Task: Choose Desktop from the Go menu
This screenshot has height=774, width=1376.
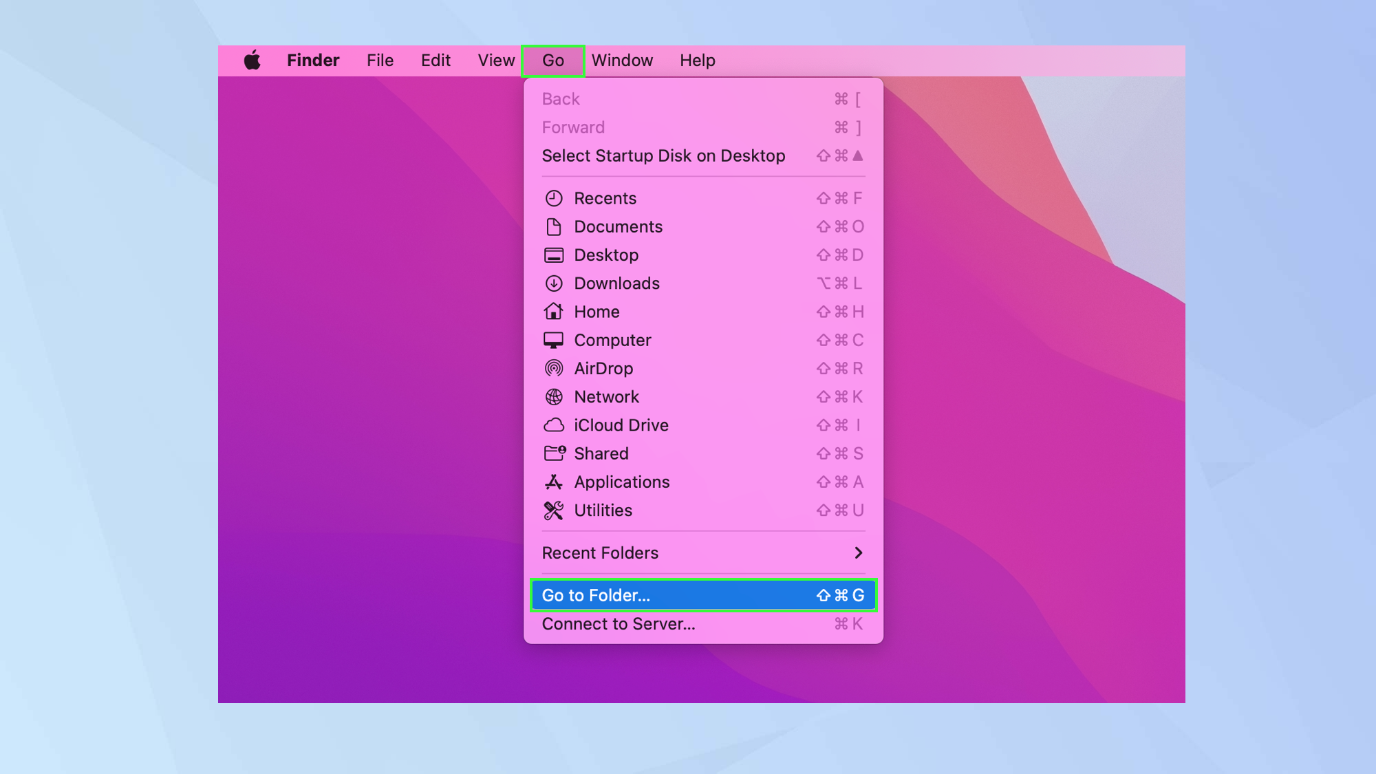Action: click(x=703, y=255)
